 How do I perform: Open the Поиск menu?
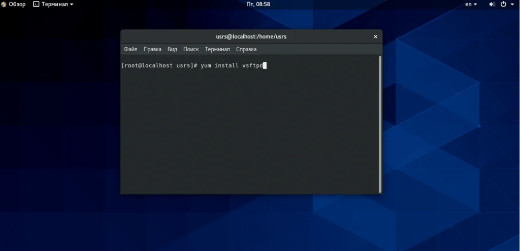(x=191, y=49)
